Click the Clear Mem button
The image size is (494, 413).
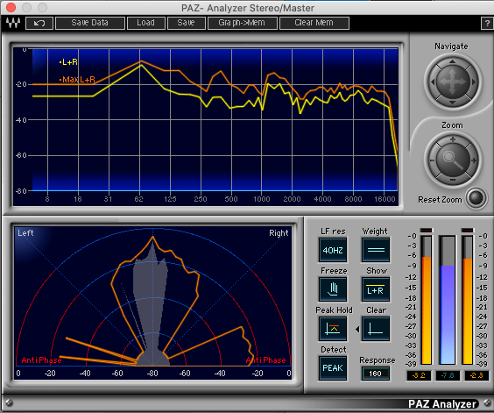pos(314,23)
